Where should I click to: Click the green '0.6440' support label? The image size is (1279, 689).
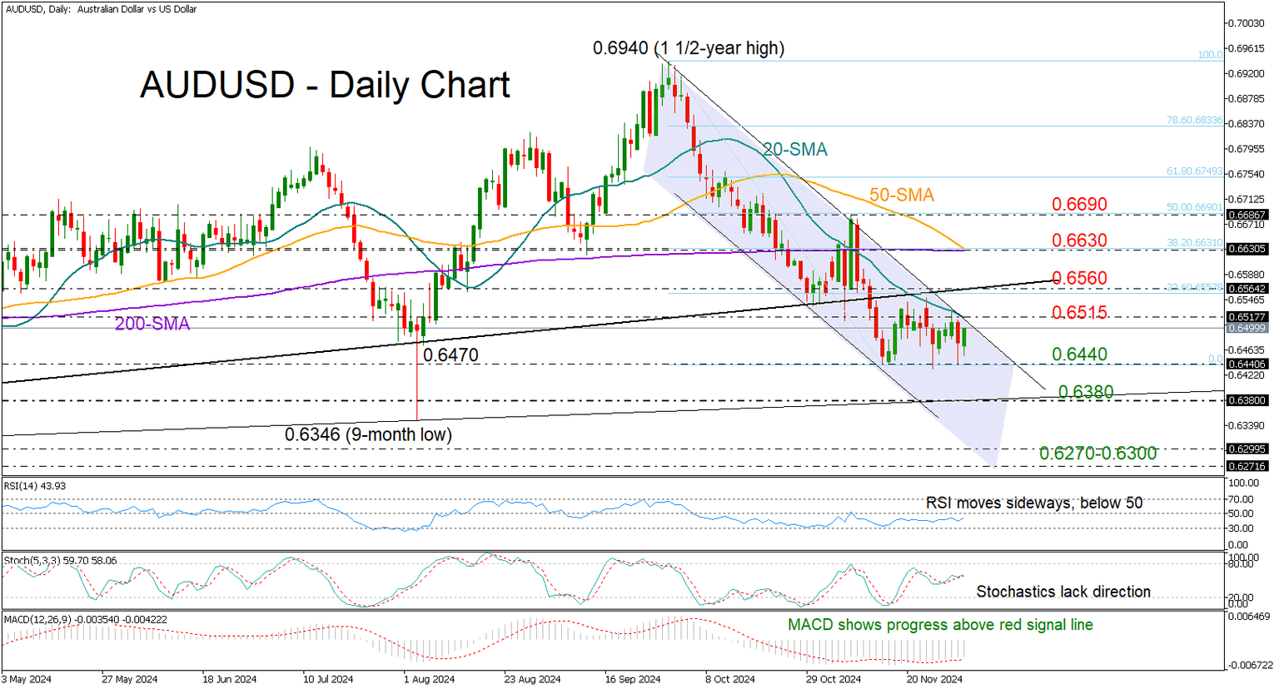[x=1079, y=354]
